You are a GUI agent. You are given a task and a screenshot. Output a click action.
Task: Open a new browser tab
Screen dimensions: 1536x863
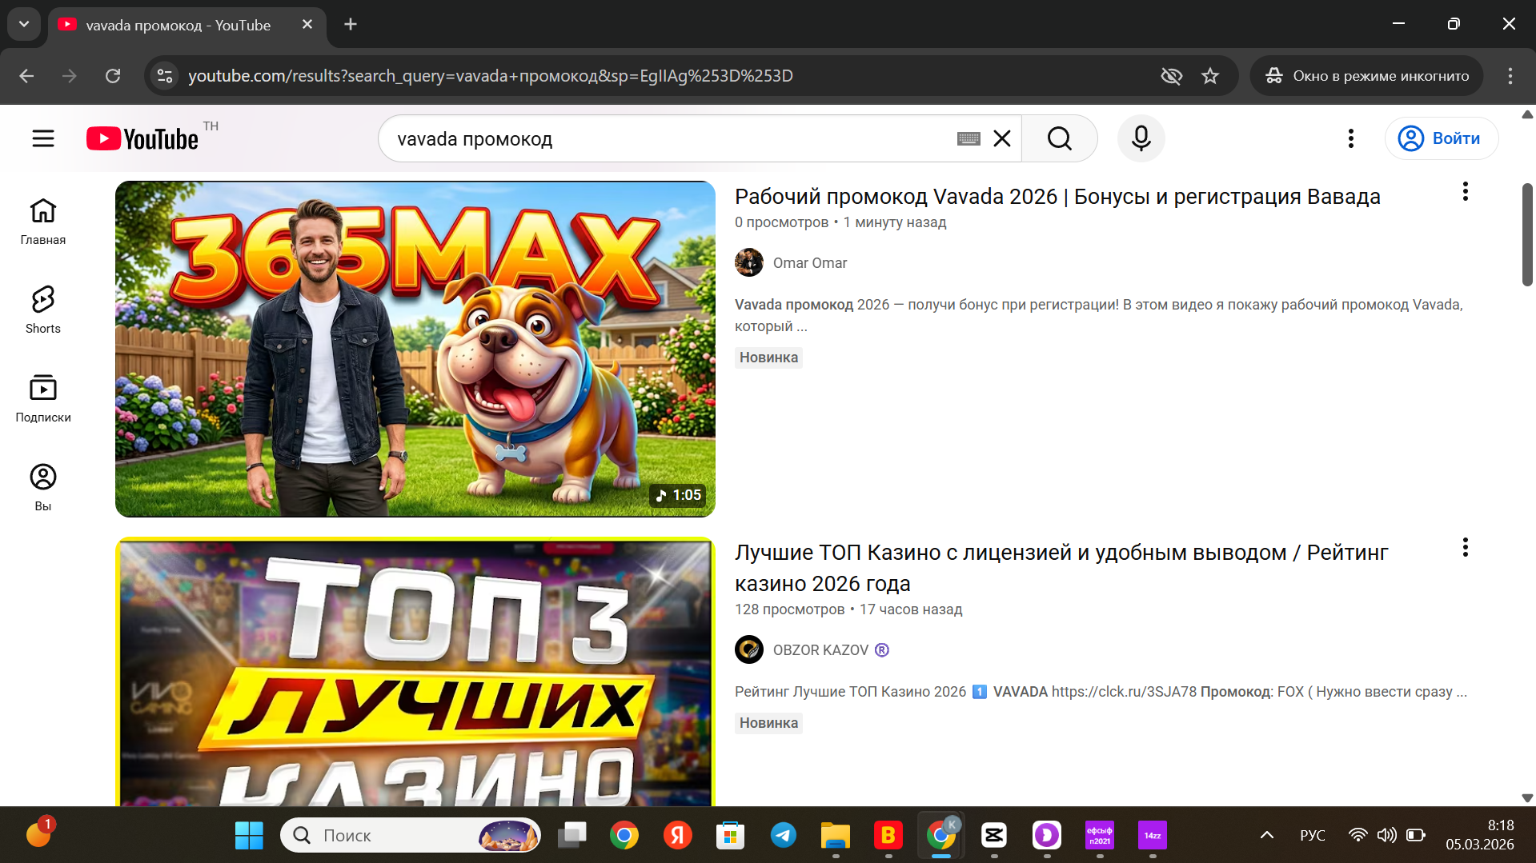pyautogui.click(x=351, y=25)
